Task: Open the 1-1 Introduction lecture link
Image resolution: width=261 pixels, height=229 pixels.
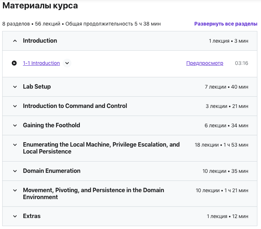Action: click(41, 63)
